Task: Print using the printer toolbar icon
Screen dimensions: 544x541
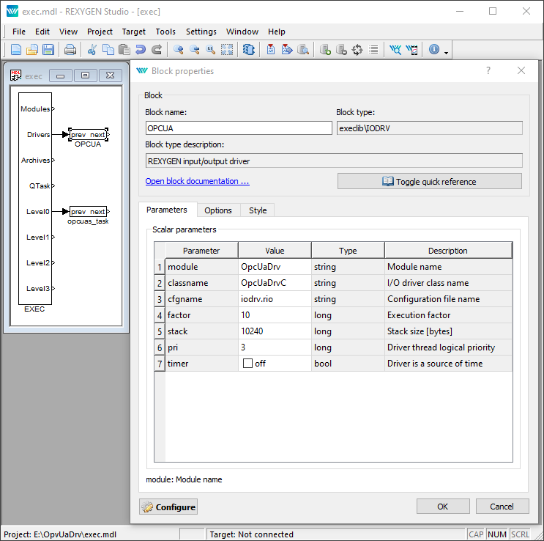Action: point(70,50)
